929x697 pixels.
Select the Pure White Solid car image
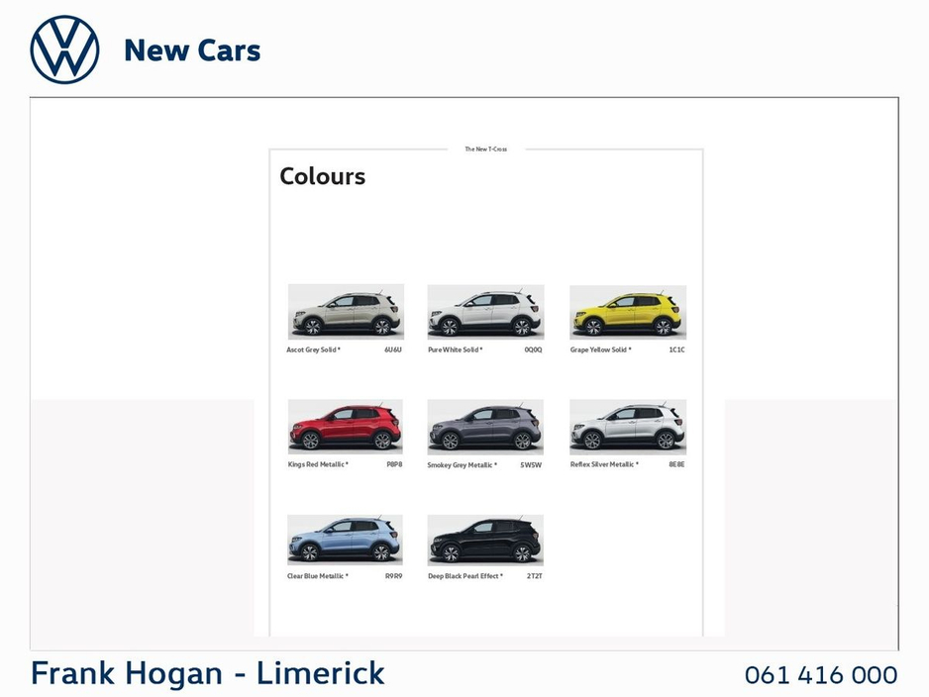coord(486,312)
